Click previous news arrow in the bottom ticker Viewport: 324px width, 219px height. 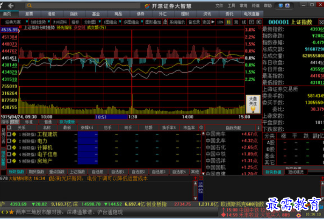(3, 212)
